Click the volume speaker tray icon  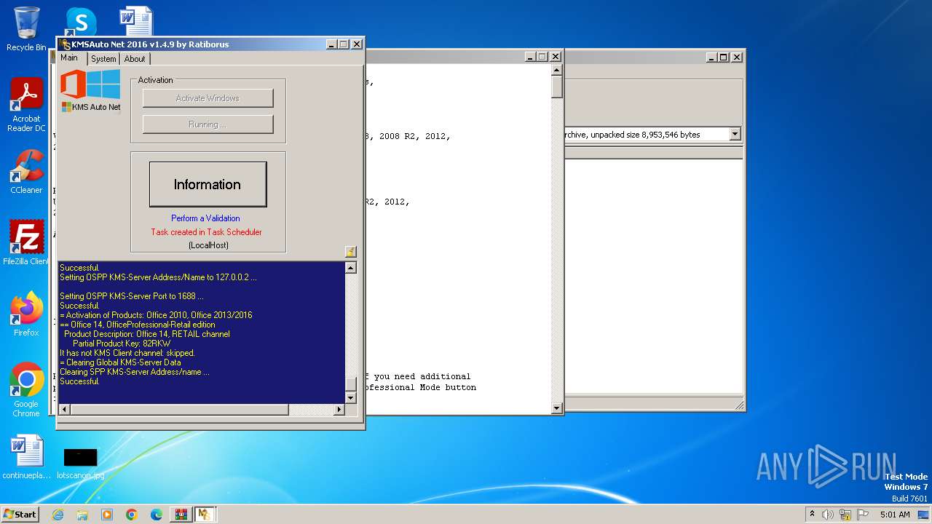pos(828,515)
